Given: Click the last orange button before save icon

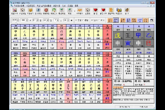Looking at the screenshot, I should coord(146,20).
